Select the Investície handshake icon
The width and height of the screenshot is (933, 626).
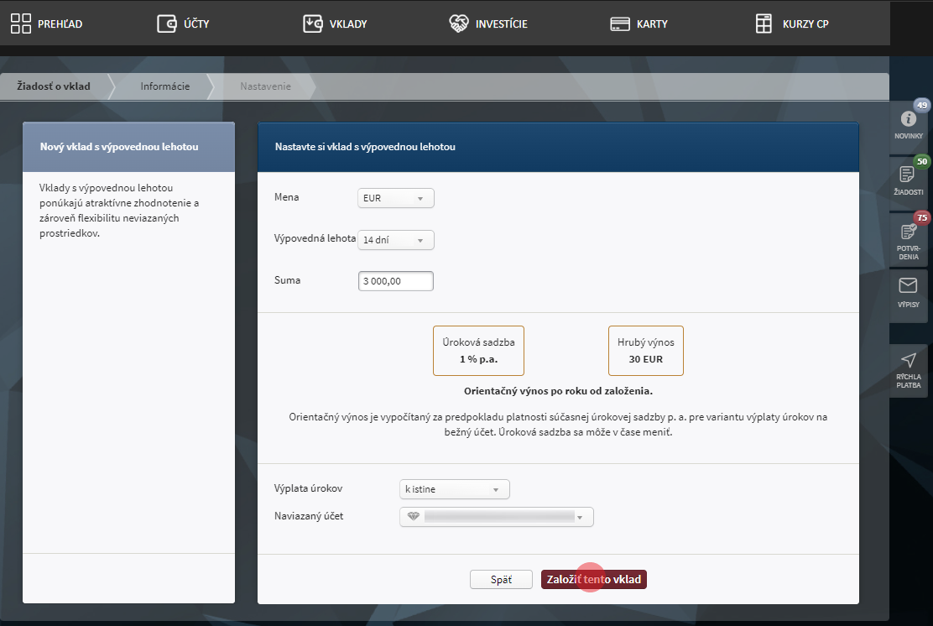pyautogui.click(x=458, y=23)
